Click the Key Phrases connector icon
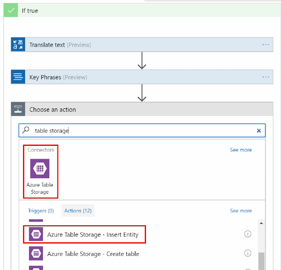 click(18, 77)
